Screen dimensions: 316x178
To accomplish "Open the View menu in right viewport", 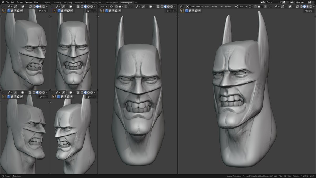I will [x=207, y=7].
